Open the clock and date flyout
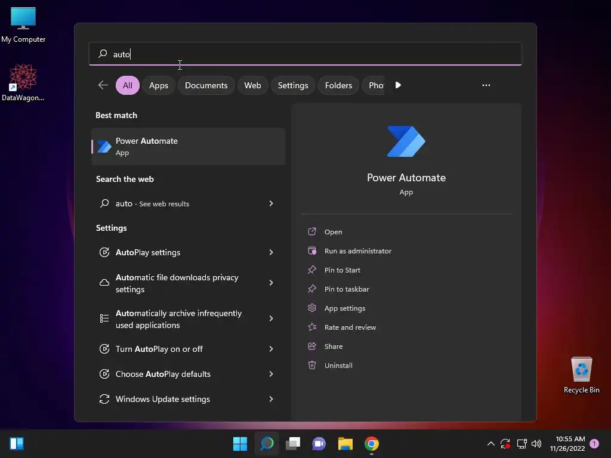The height and width of the screenshot is (458, 611). (x=567, y=444)
